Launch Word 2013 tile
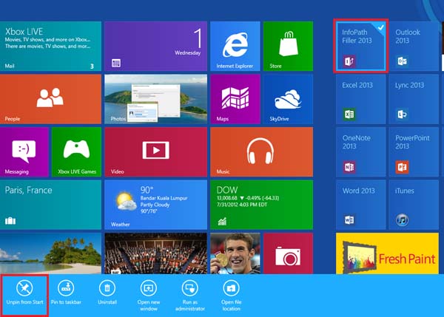Screen dimensions: 444x317 coord(360,205)
